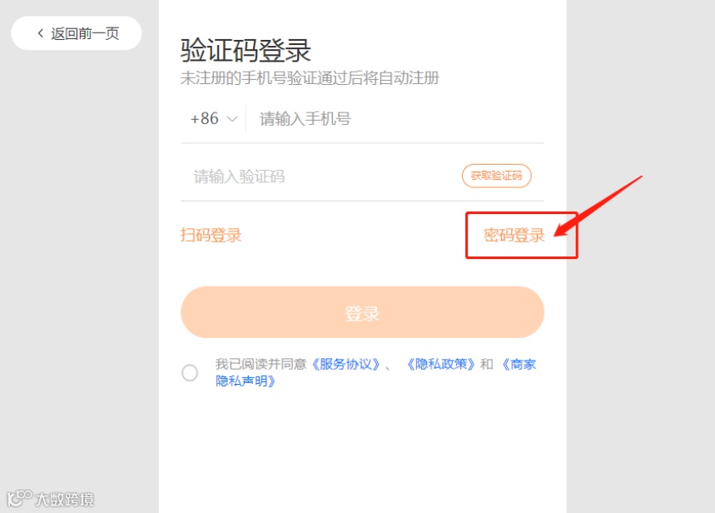Click the 未注册的手机号 subtitle text
715x513 pixels.
coord(309,78)
